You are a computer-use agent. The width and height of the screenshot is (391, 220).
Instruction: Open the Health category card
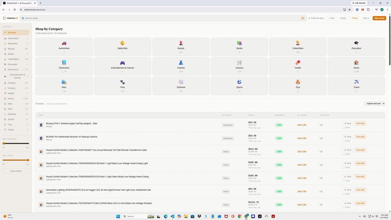click(298, 66)
